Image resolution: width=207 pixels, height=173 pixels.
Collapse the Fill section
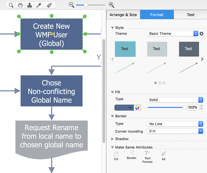(x=112, y=92)
